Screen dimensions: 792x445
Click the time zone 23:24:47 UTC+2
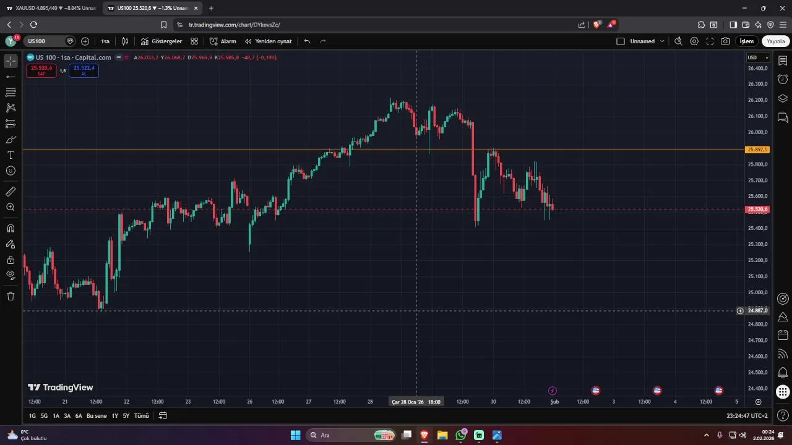click(747, 416)
